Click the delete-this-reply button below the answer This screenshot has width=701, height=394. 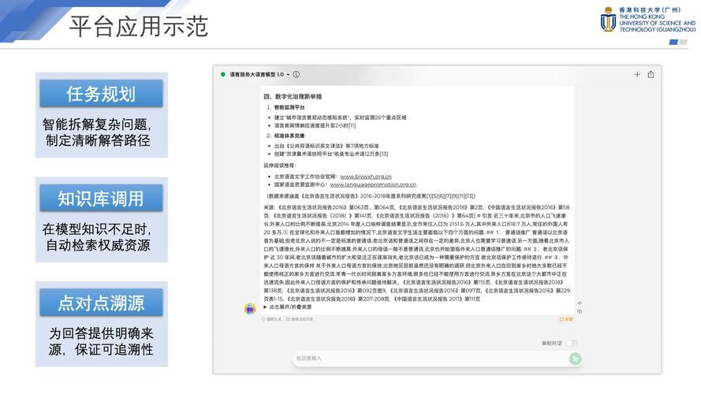tap(300, 319)
